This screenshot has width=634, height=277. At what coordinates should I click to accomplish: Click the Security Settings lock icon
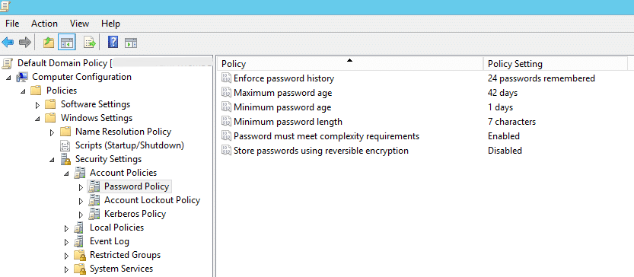pos(65,159)
